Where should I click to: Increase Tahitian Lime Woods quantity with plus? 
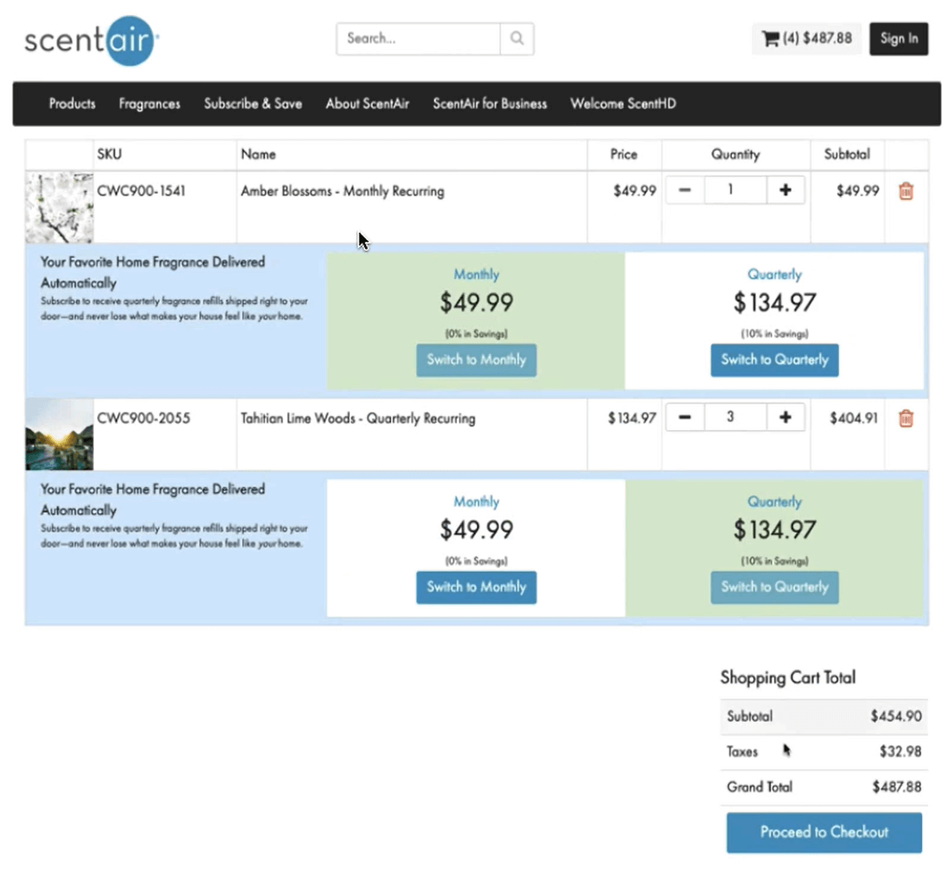point(786,418)
